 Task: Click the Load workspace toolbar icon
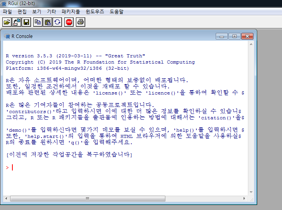point(17,22)
